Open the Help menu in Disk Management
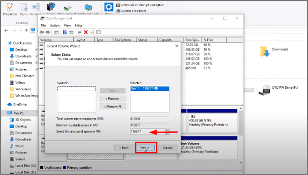Image resolution: width=308 pixels, height=175 pixels. (x=78, y=26)
